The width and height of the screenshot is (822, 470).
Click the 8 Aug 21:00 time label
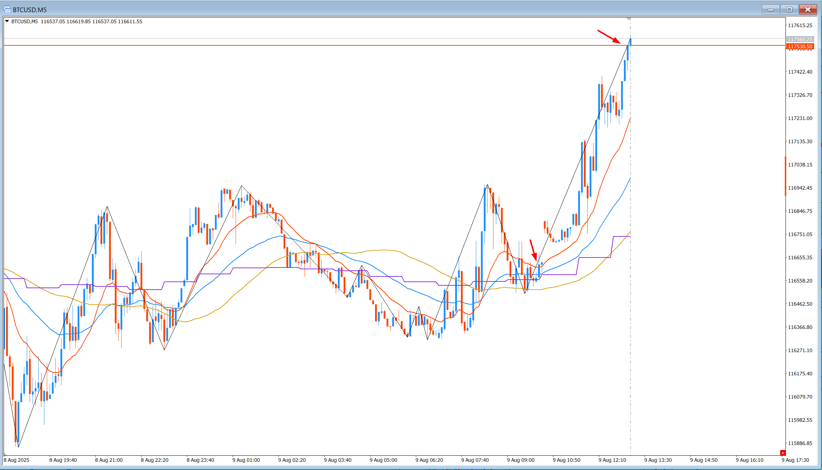(x=109, y=460)
